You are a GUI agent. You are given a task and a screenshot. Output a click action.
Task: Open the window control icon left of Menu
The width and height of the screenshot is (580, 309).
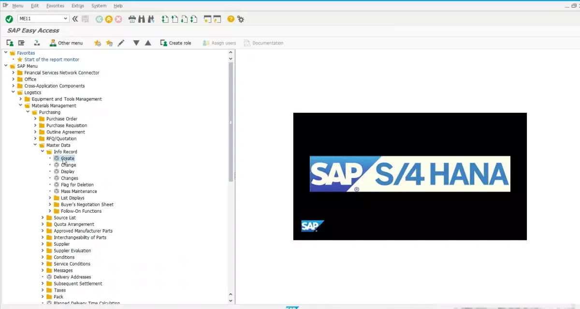pyautogui.click(x=5, y=5)
